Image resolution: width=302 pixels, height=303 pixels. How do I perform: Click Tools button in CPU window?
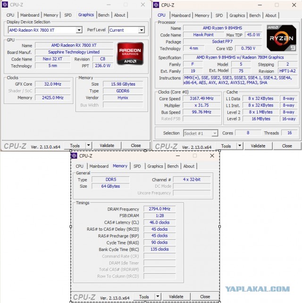pyautogui.click(x=226, y=146)
